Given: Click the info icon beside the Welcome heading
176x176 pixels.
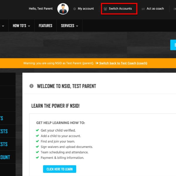Looking at the screenshot, I should click(31, 86).
